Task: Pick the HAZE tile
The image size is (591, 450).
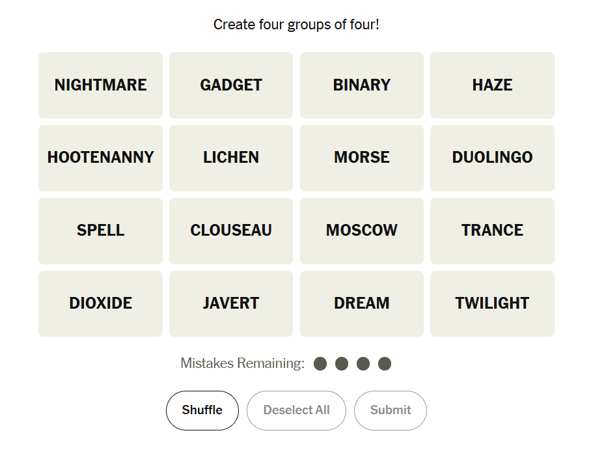Action: pos(492,85)
